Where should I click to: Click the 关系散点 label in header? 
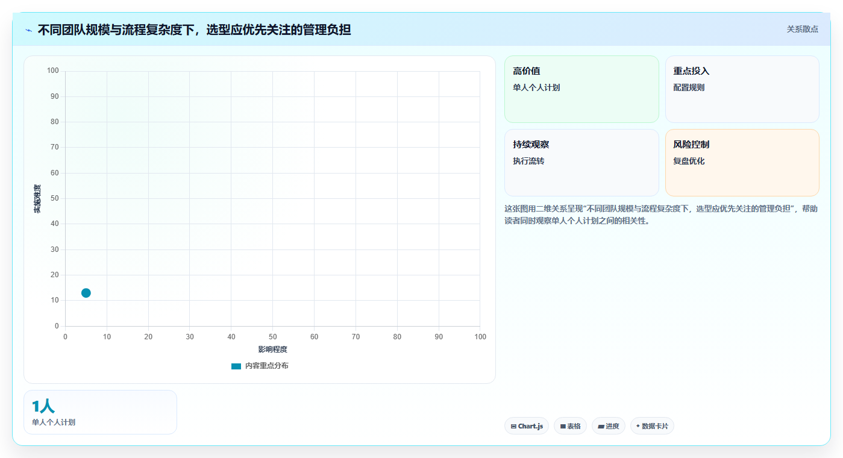point(802,29)
